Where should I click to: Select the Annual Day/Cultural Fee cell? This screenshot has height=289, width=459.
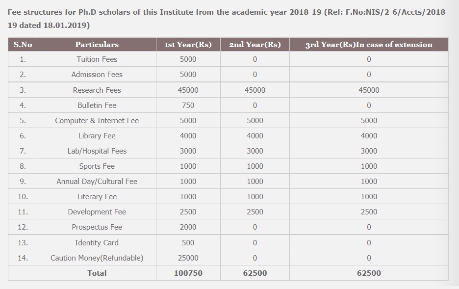point(97,182)
